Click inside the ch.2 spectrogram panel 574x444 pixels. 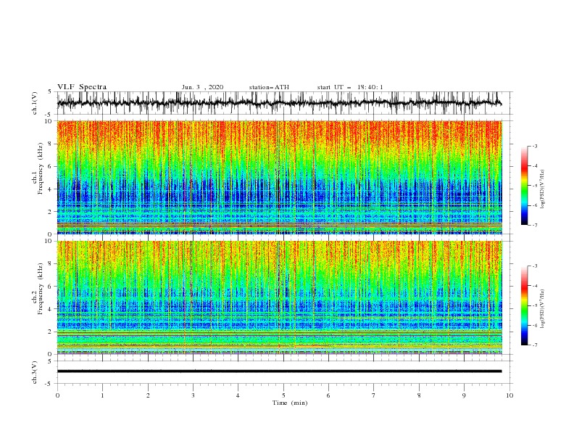tap(279, 297)
